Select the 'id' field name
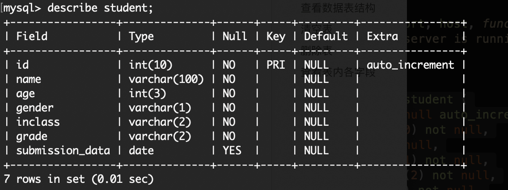The height and width of the screenshot is (190, 508). coord(22,65)
